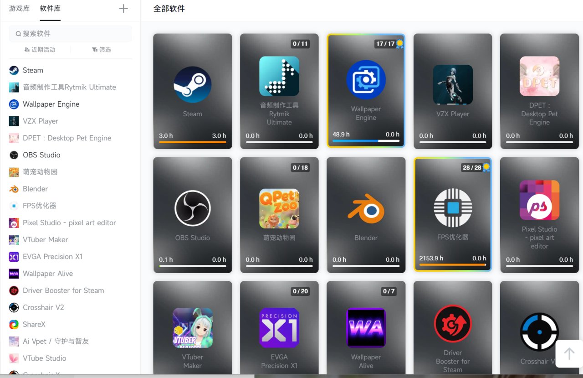
Task: Click the Steam card's orange playtime bar
Action: (x=193, y=142)
